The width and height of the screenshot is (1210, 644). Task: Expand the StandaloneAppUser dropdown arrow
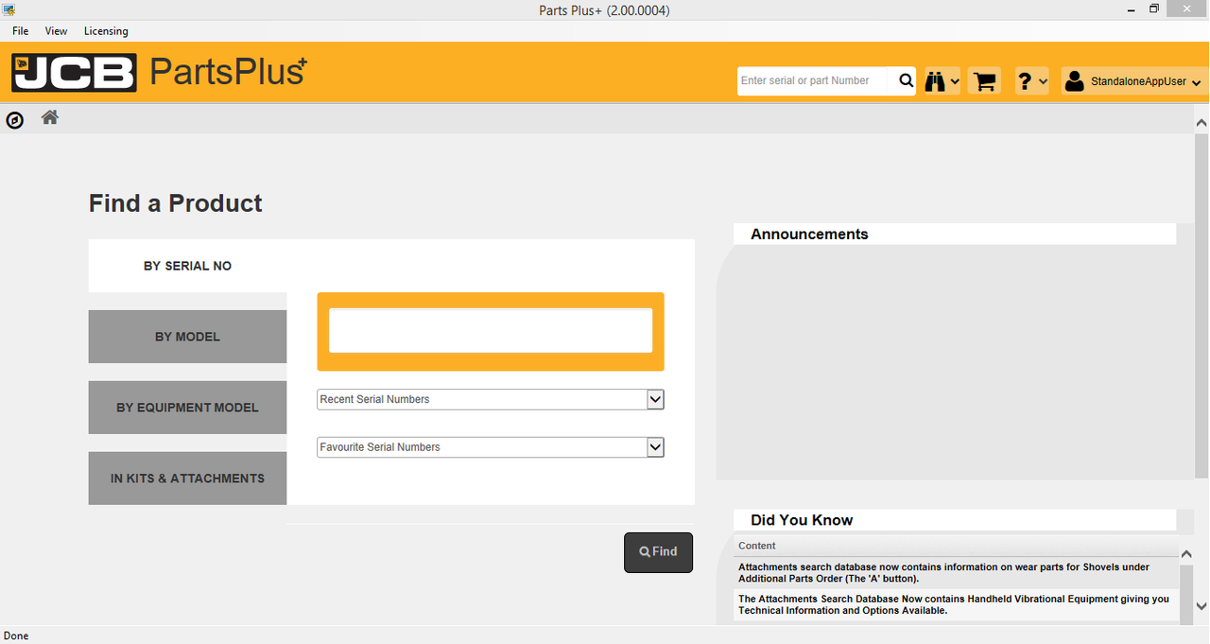tap(1196, 83)
